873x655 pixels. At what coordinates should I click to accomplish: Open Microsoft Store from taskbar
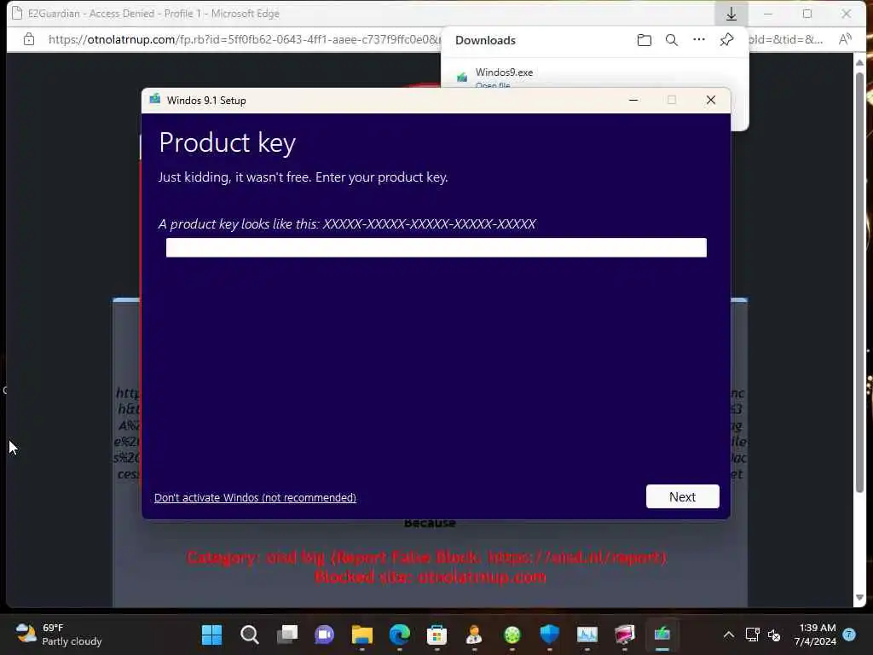click(437, 635)
